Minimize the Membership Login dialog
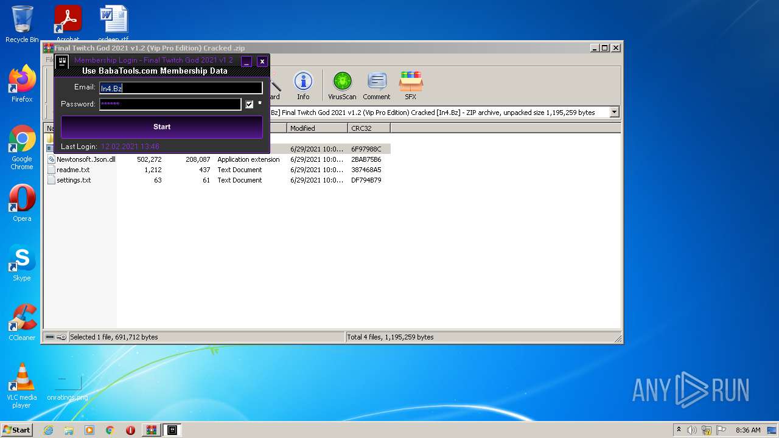Viewport: 779px width, 438px height. (x=246, y=61)
